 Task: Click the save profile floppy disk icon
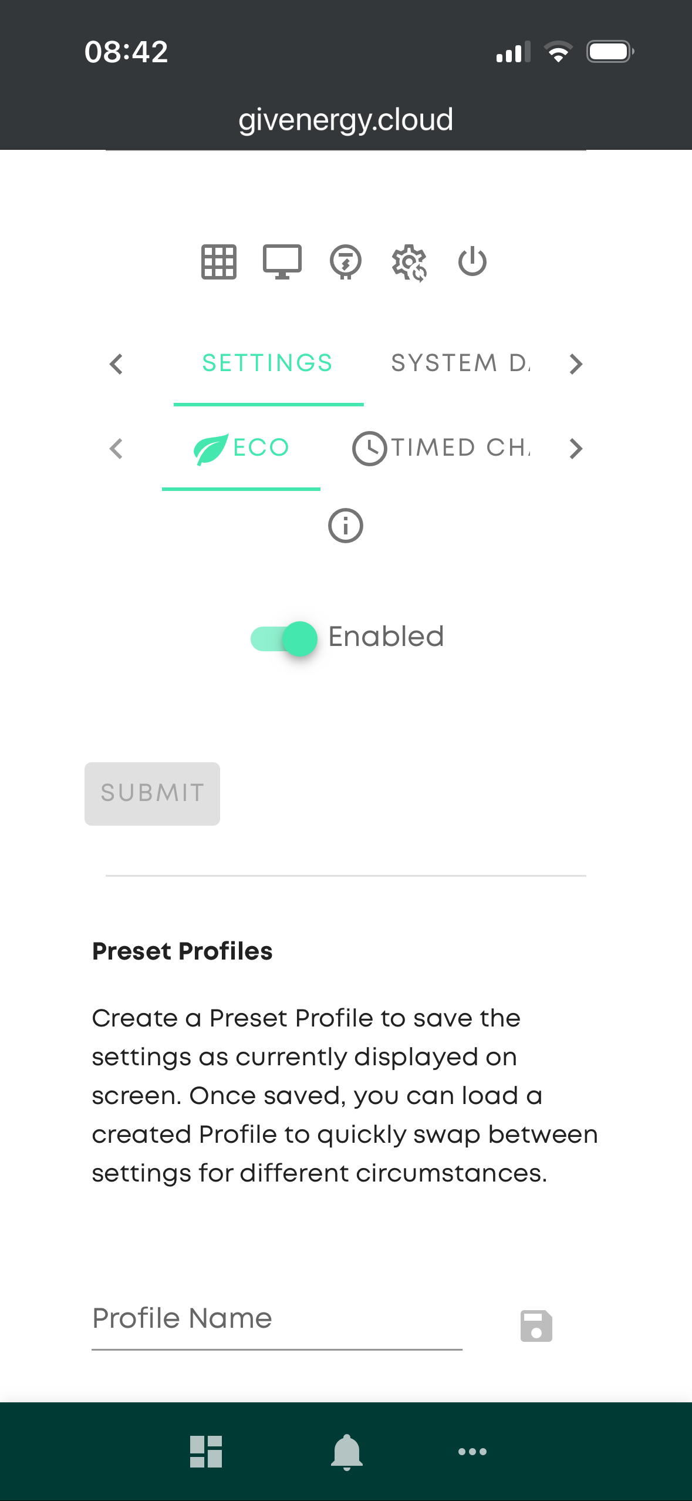(x=536, y=1326)
